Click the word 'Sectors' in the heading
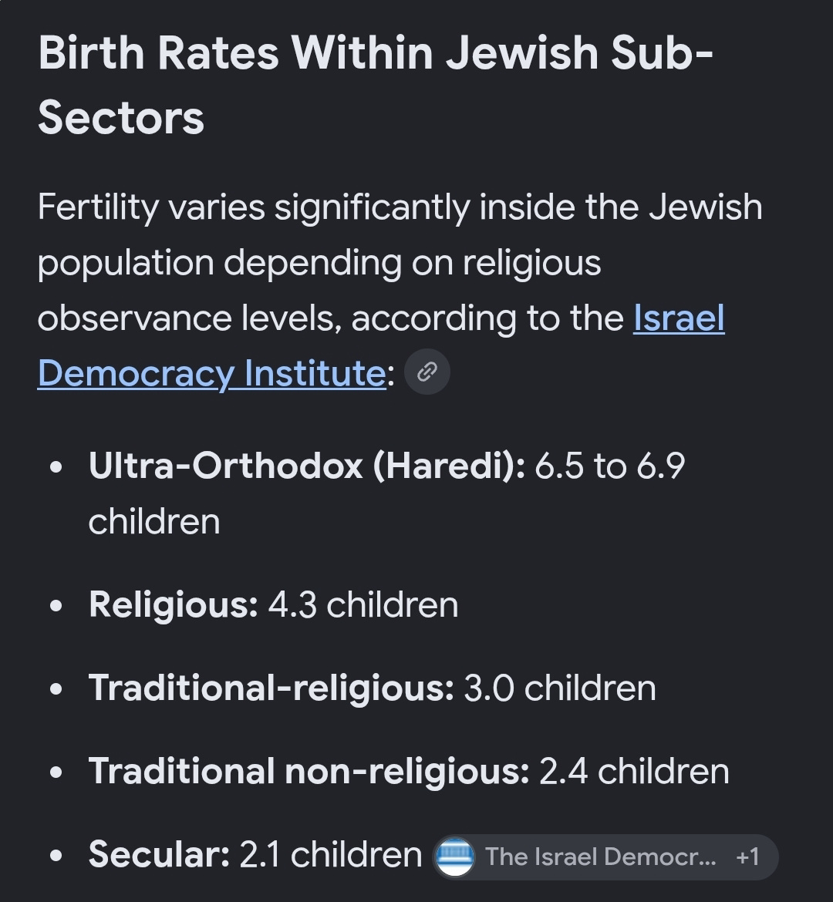The height and width of the screenshot is (902, 833). (121, 118)
